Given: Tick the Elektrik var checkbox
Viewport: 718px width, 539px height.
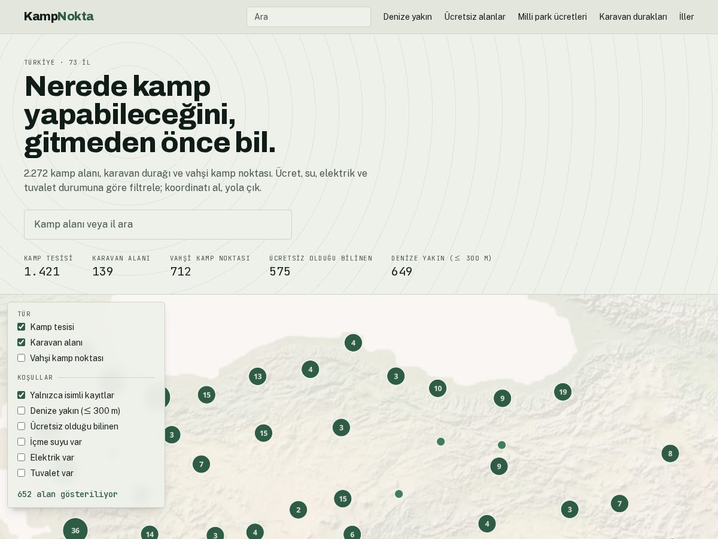Looking at the screenshot, I should click(21, 458).
